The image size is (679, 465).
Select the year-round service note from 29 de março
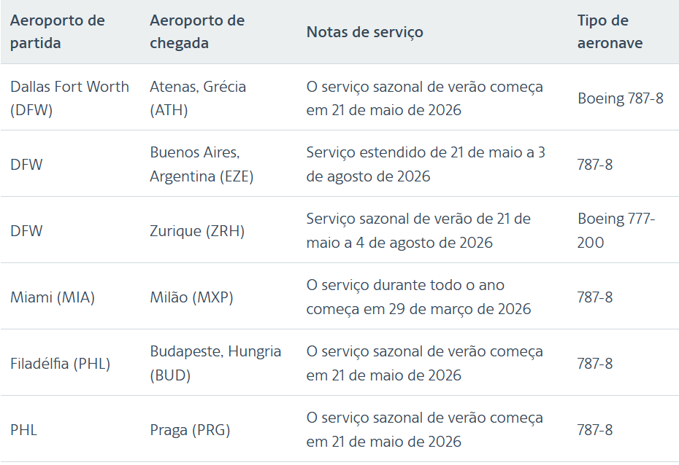(418, 297)
